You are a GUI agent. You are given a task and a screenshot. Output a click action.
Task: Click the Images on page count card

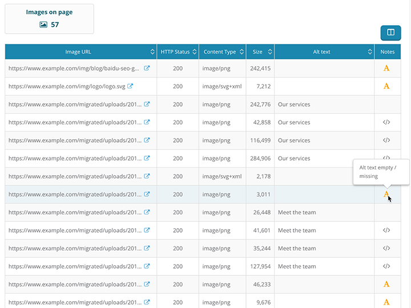49,19
